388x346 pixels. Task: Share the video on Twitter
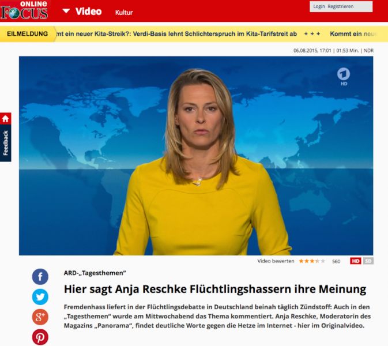(x=40, y=297)
